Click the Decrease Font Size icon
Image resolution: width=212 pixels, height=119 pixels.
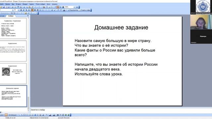(x=55, y=10)
